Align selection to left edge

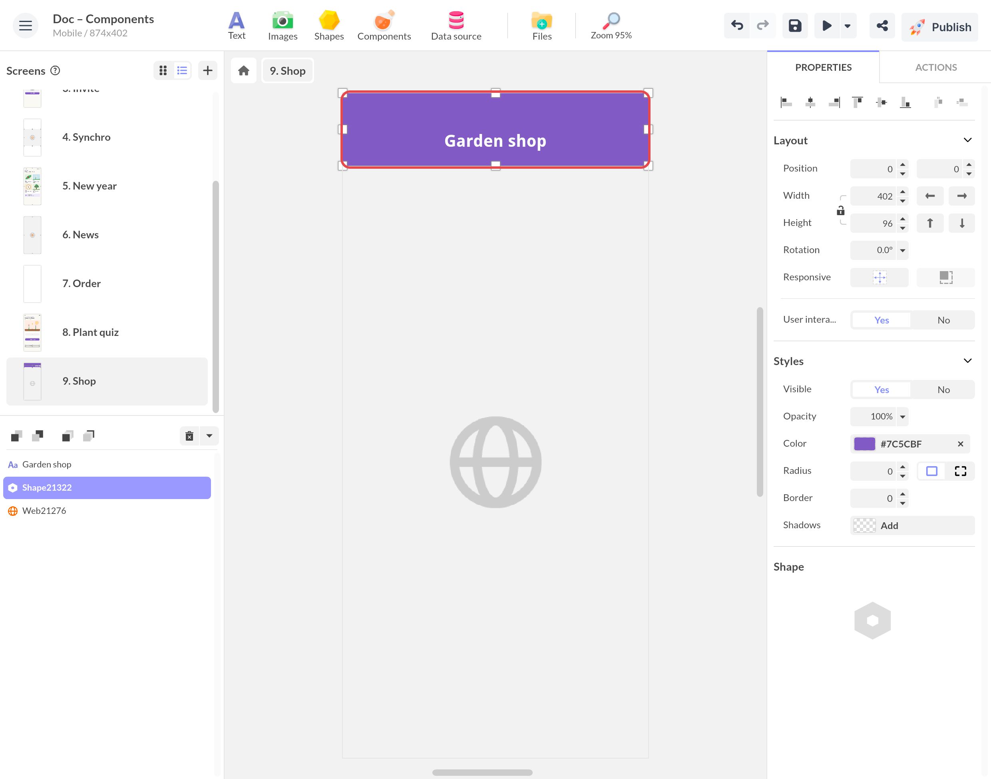(x=786, y=102)
